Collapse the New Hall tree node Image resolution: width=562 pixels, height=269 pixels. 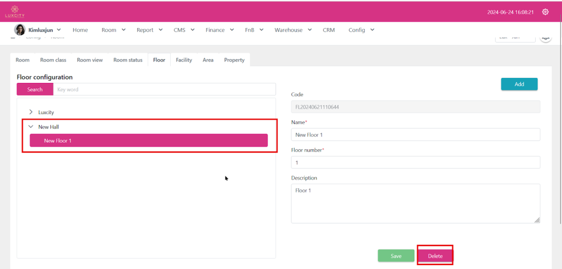[31, 127]
